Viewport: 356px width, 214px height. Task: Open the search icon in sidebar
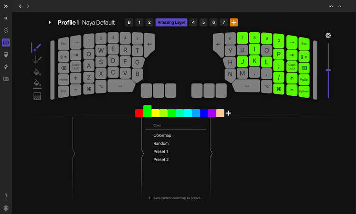6,18
